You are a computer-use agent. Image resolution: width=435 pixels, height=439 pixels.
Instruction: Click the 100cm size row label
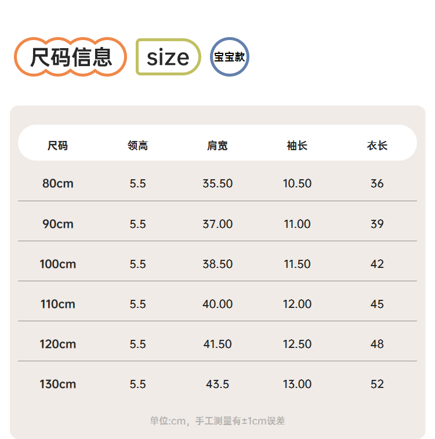click(58, 264)
